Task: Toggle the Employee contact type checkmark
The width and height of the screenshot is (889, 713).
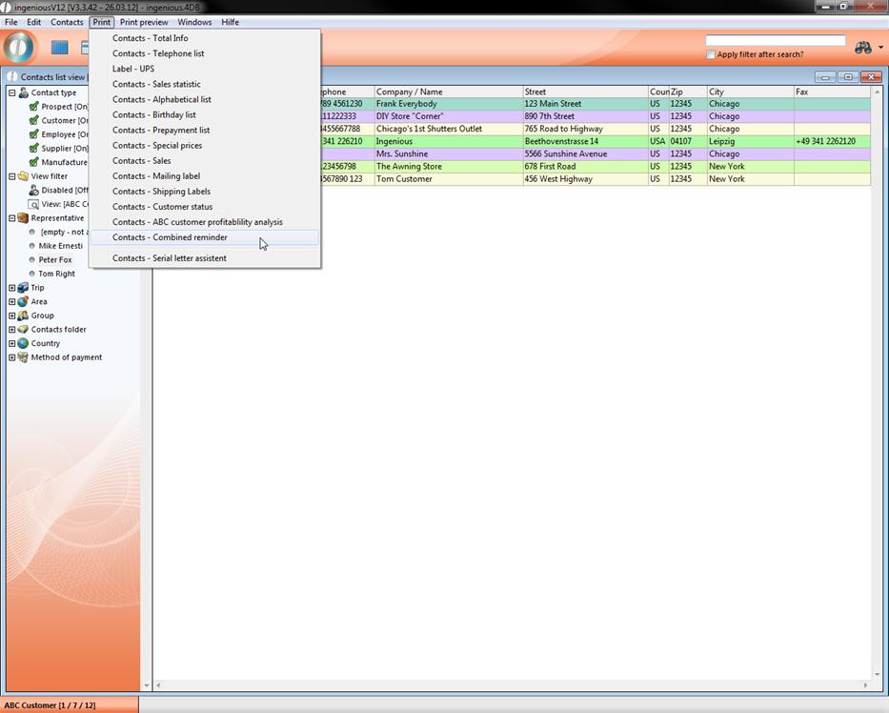Action: (x=33, y=134)
